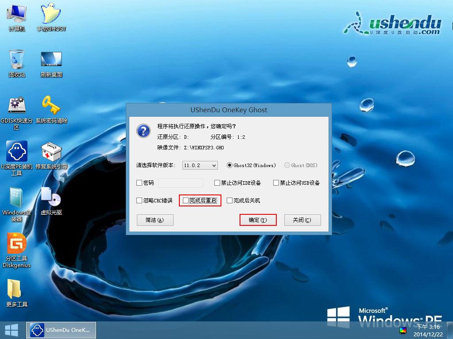Open 修复系统引导 first-aid kit icon
Image resolution: width=453 pixels, height=339 pixels.
coord(51,152)
